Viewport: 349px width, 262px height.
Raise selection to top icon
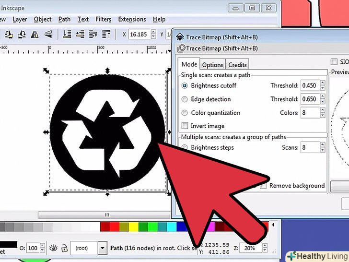(x=106, y=34)
